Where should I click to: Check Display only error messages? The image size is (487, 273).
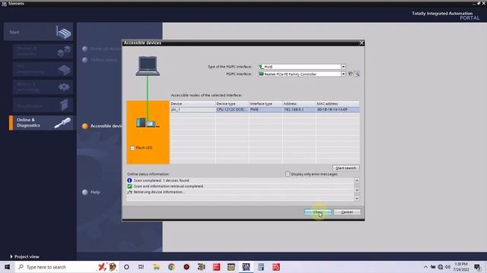tap(288, 174)
